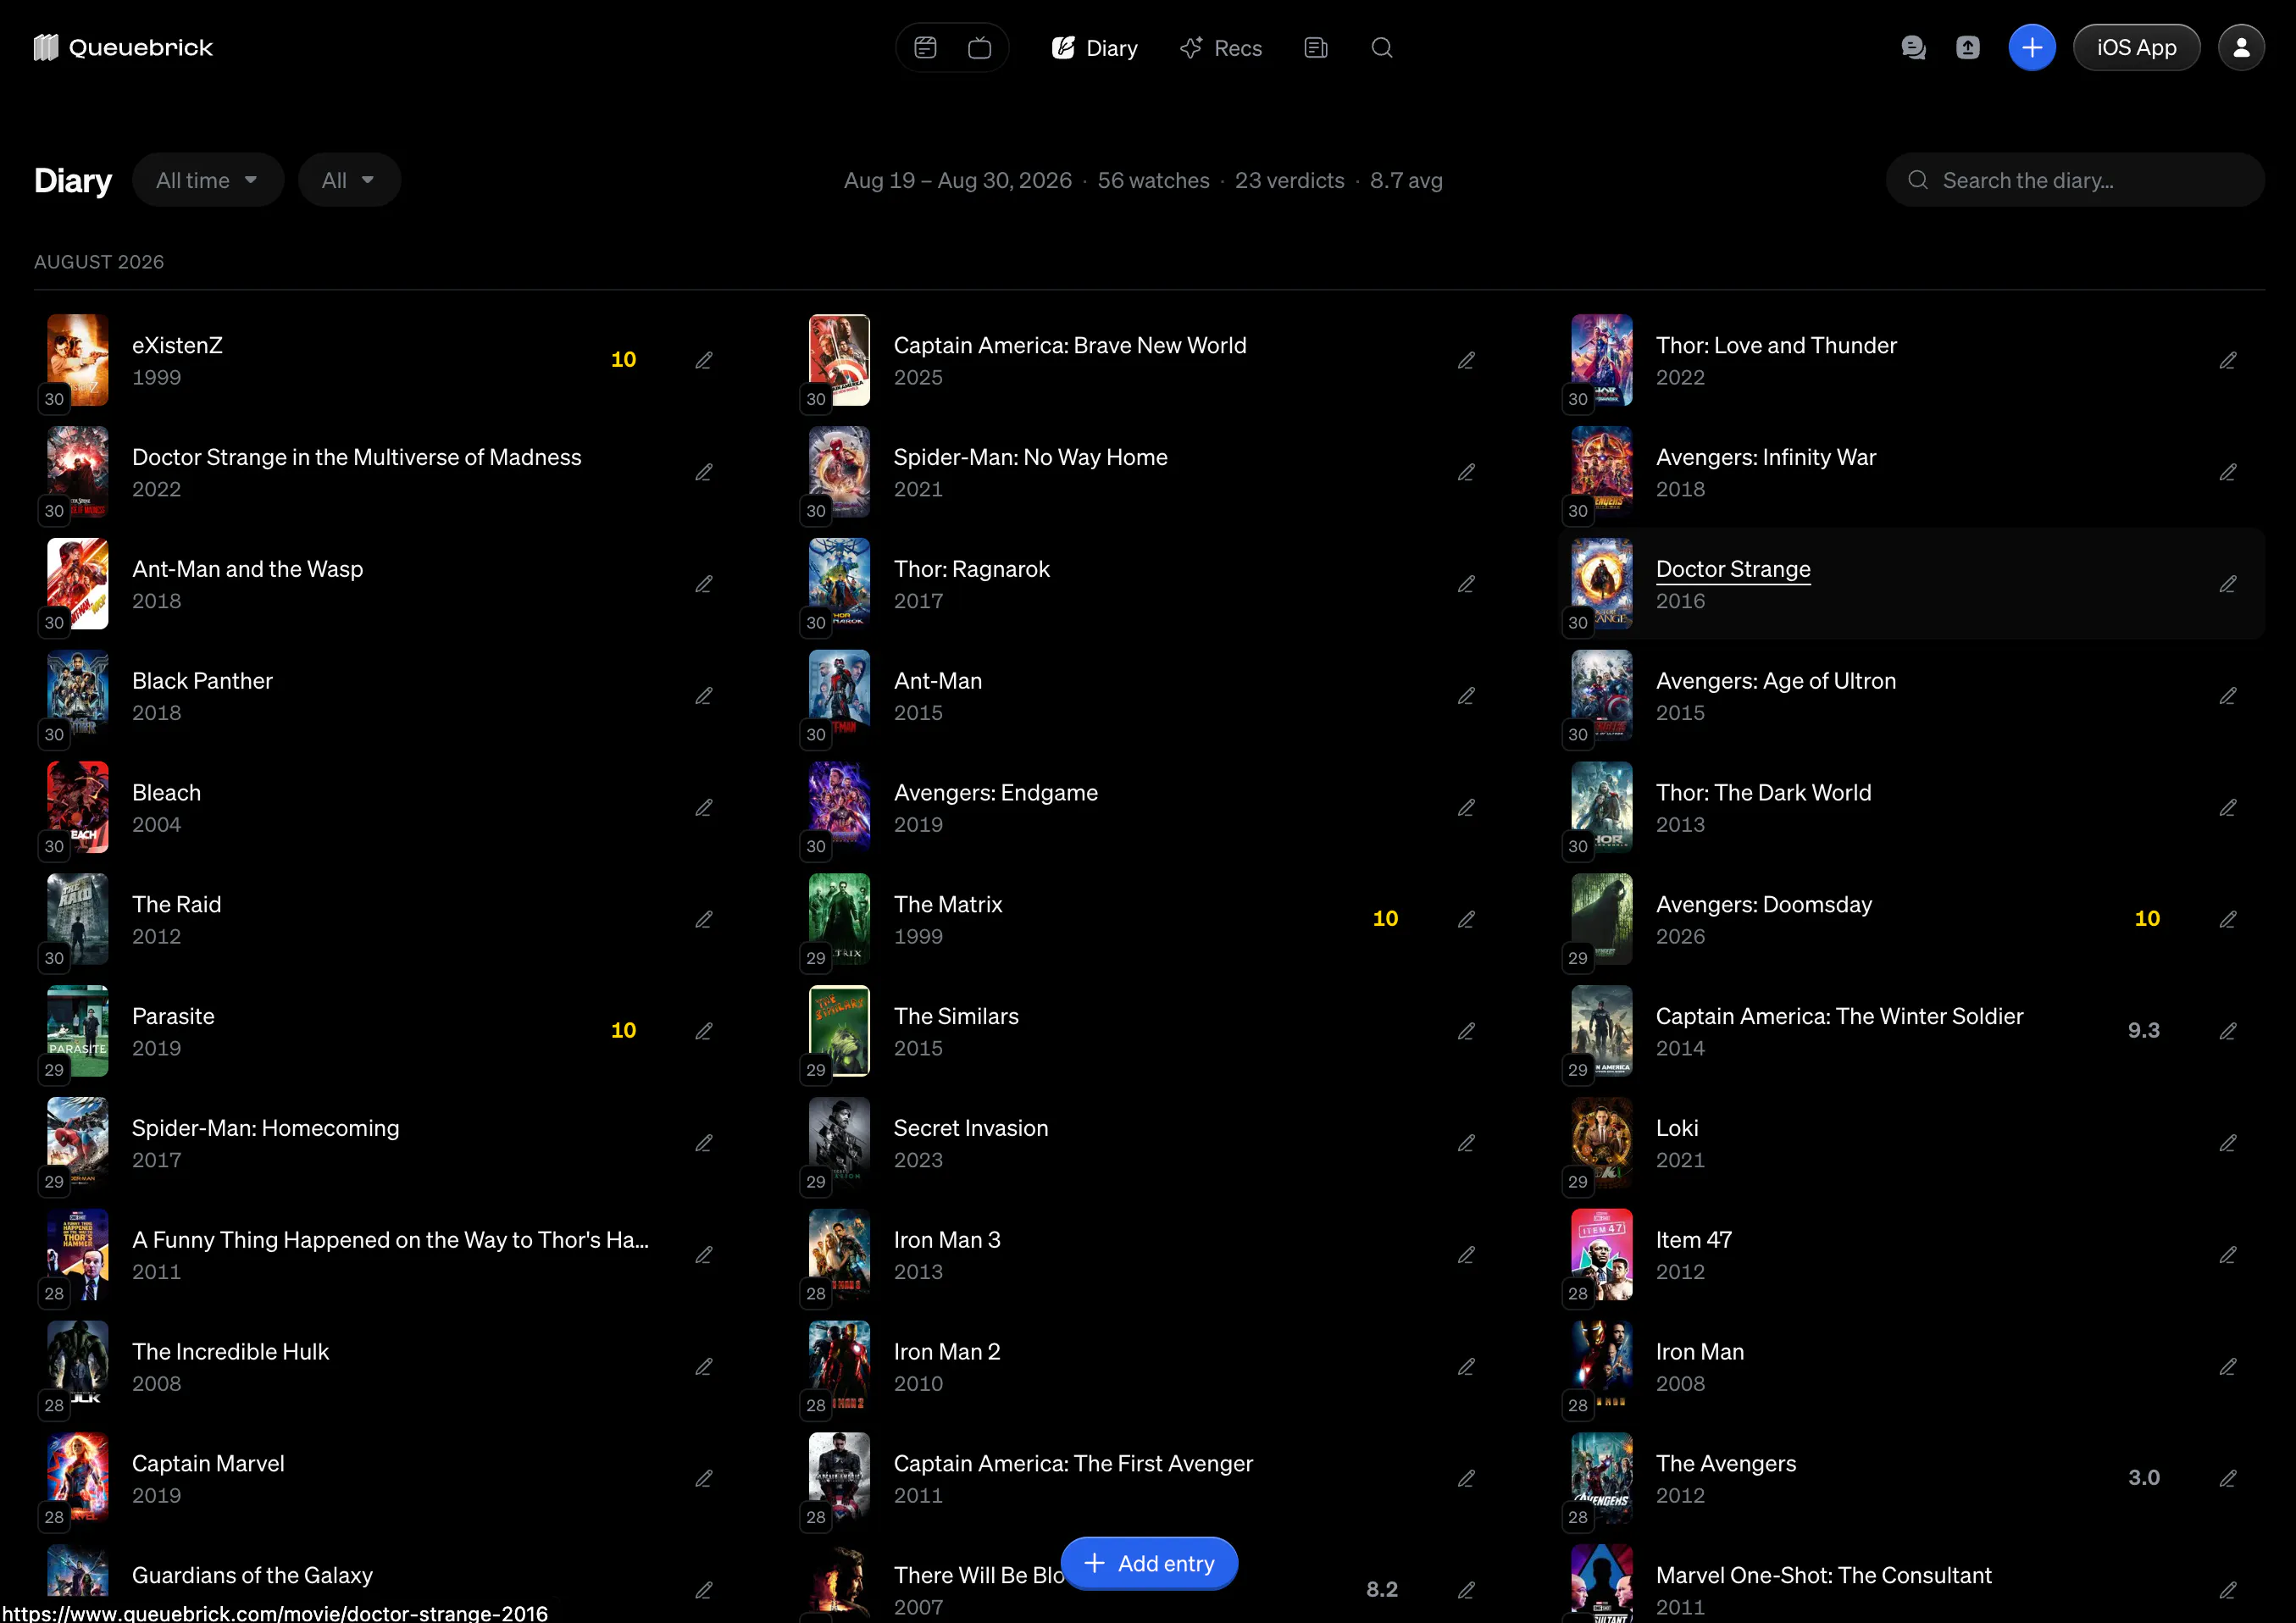Image resolution: width=2296 pixels, height=1623 pixels.
Task: Edit the Captain America: Brave New World entry
Action: [x=1466, y=360]
